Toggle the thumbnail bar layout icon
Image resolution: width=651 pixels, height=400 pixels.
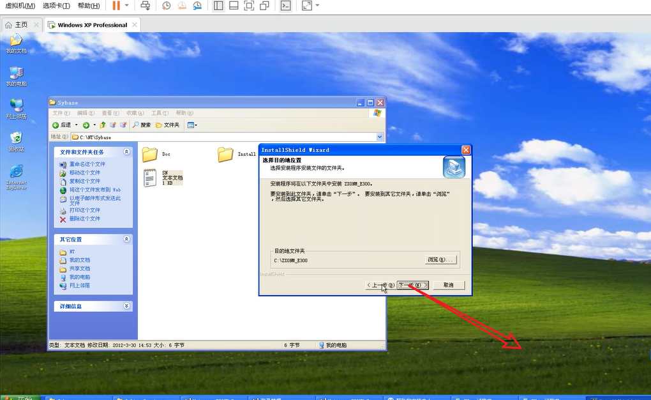pyautogui.click(x=234, y=5)
